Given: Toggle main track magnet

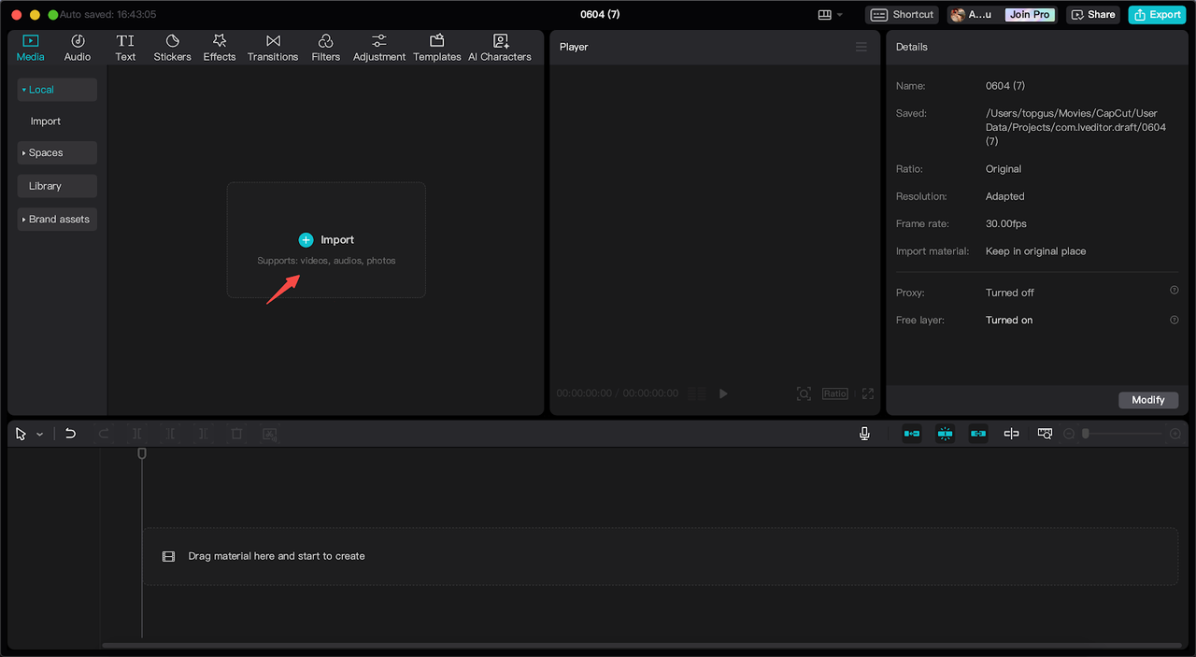Looking at the screenshot, I should pos(912,434).
